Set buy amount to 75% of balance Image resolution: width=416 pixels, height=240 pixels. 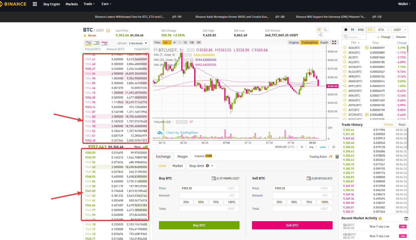click(x=216, y=202)
